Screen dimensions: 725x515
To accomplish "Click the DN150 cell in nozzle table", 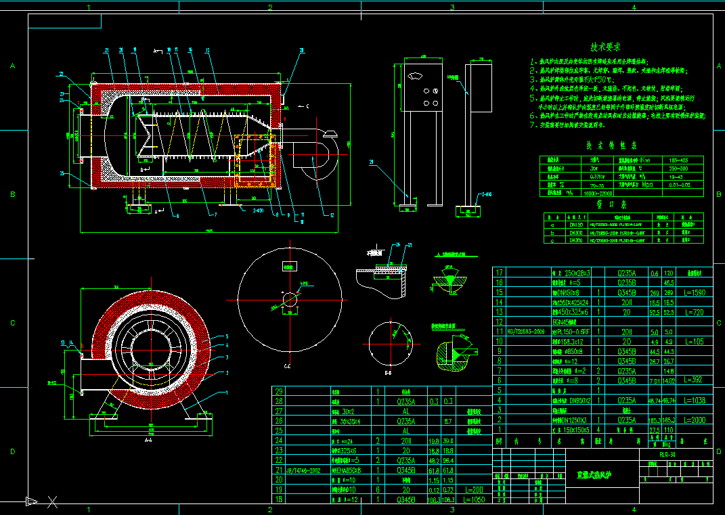I will [x=575, y=225].
